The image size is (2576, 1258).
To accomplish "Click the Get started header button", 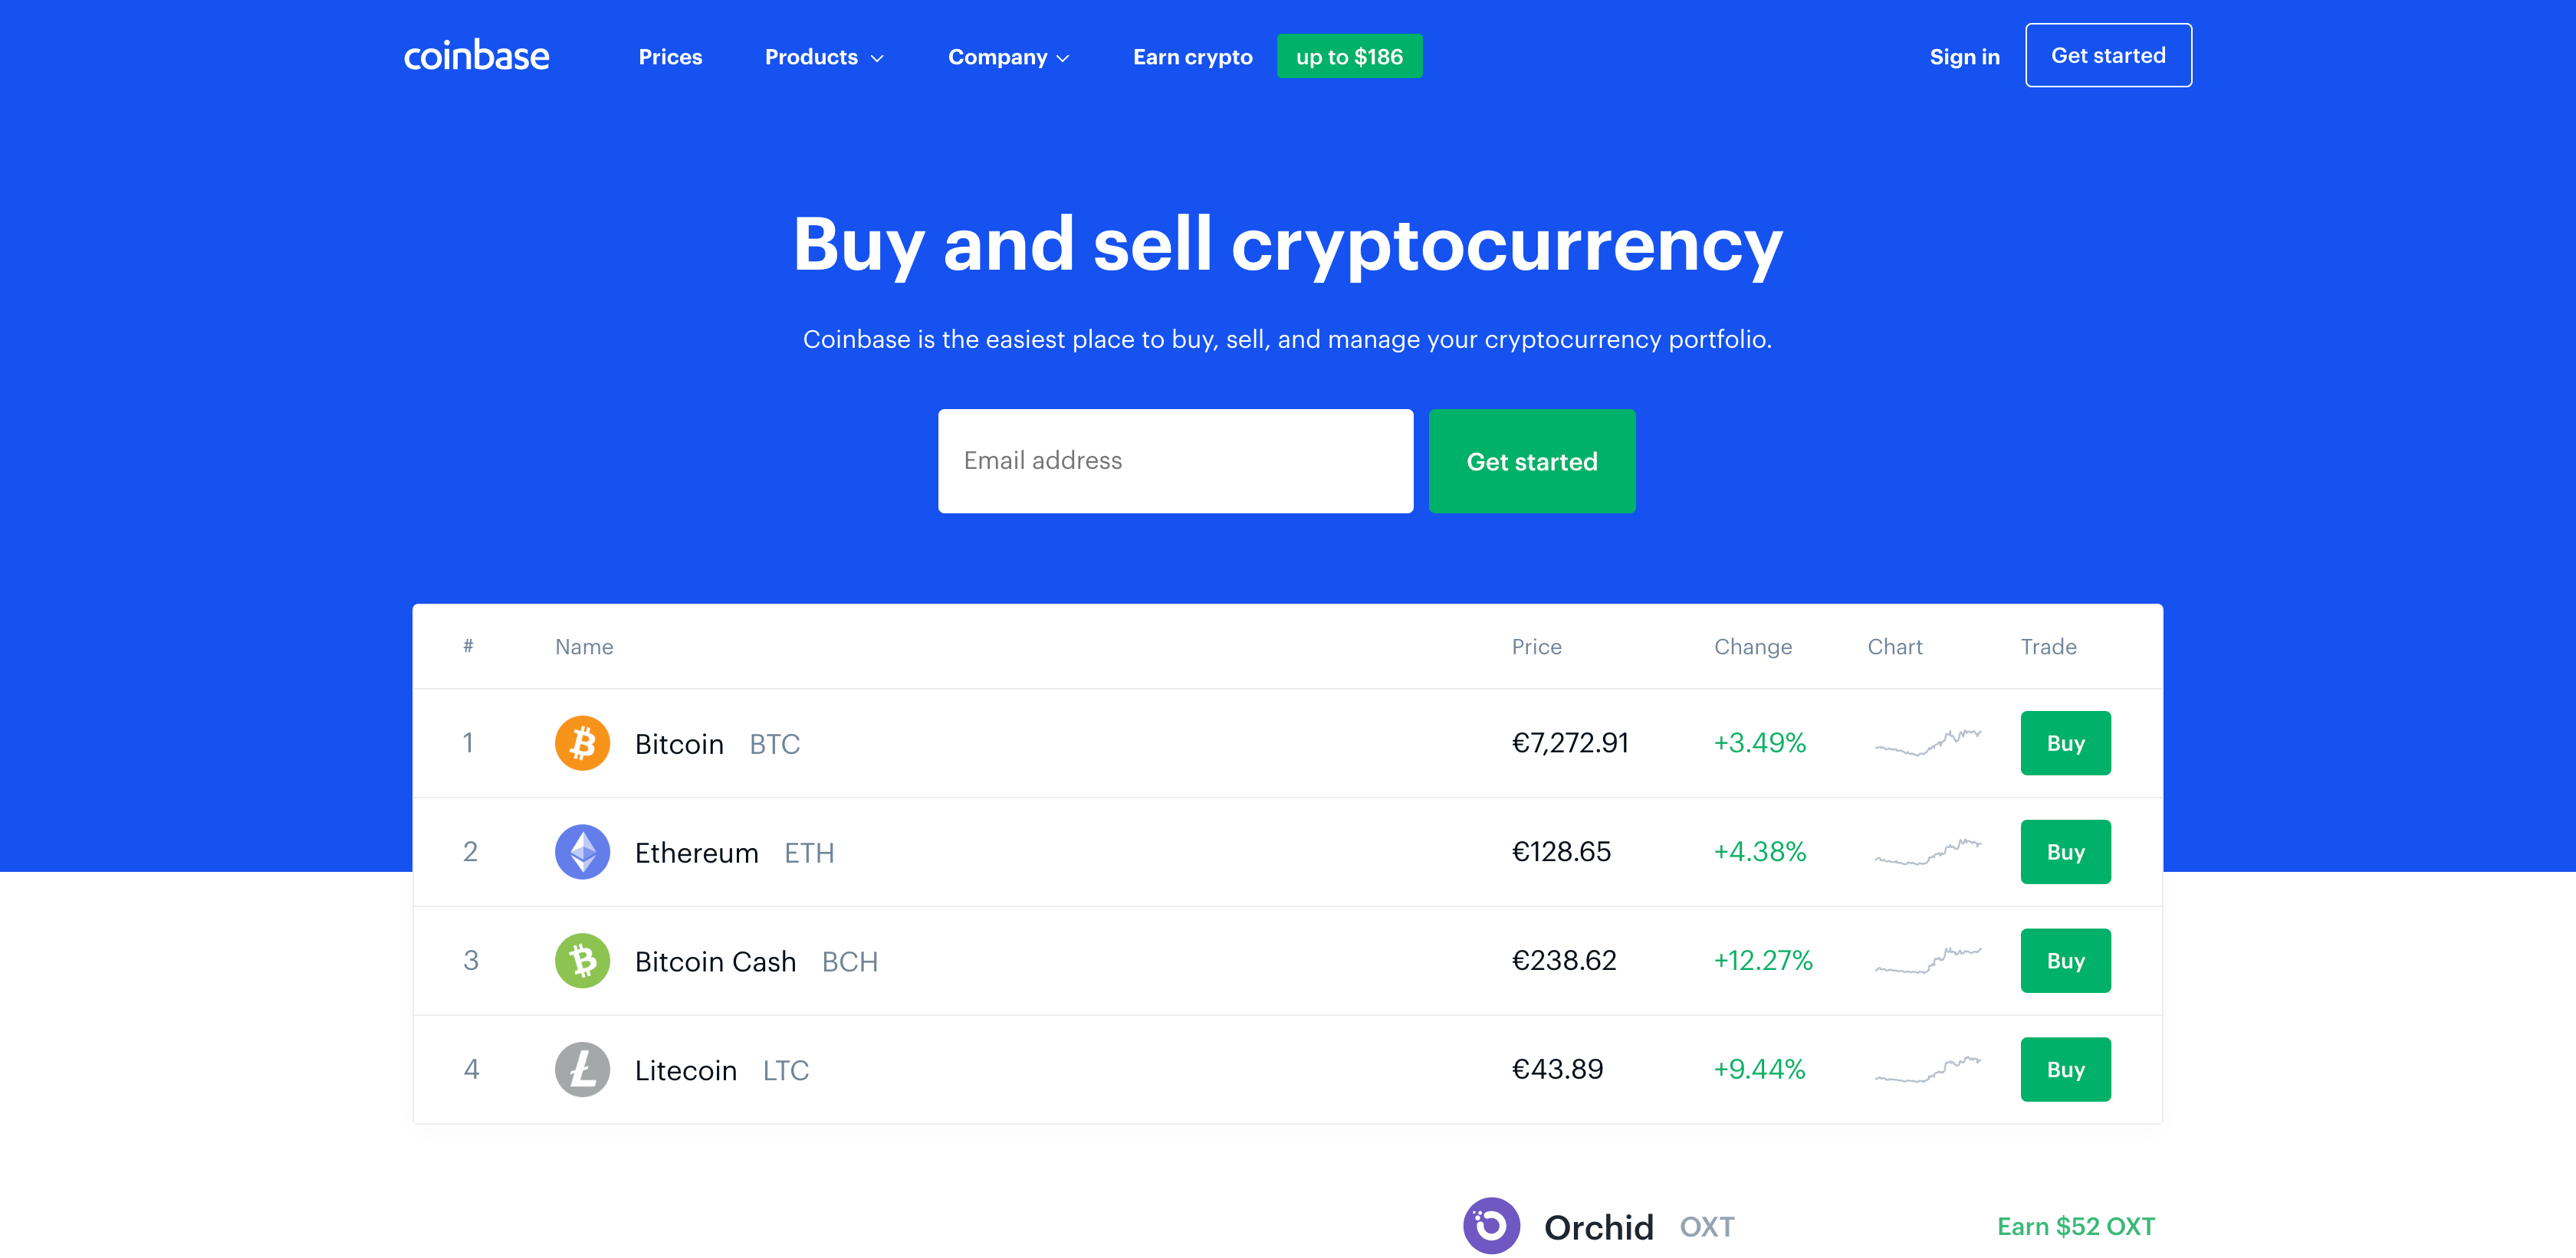I will click(x=2108, y=56).
